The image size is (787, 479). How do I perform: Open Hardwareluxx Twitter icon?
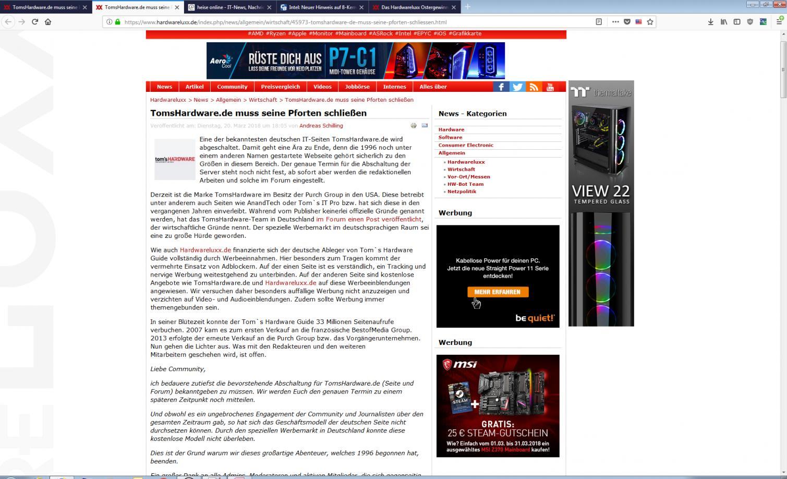click(x=517, y=87)
